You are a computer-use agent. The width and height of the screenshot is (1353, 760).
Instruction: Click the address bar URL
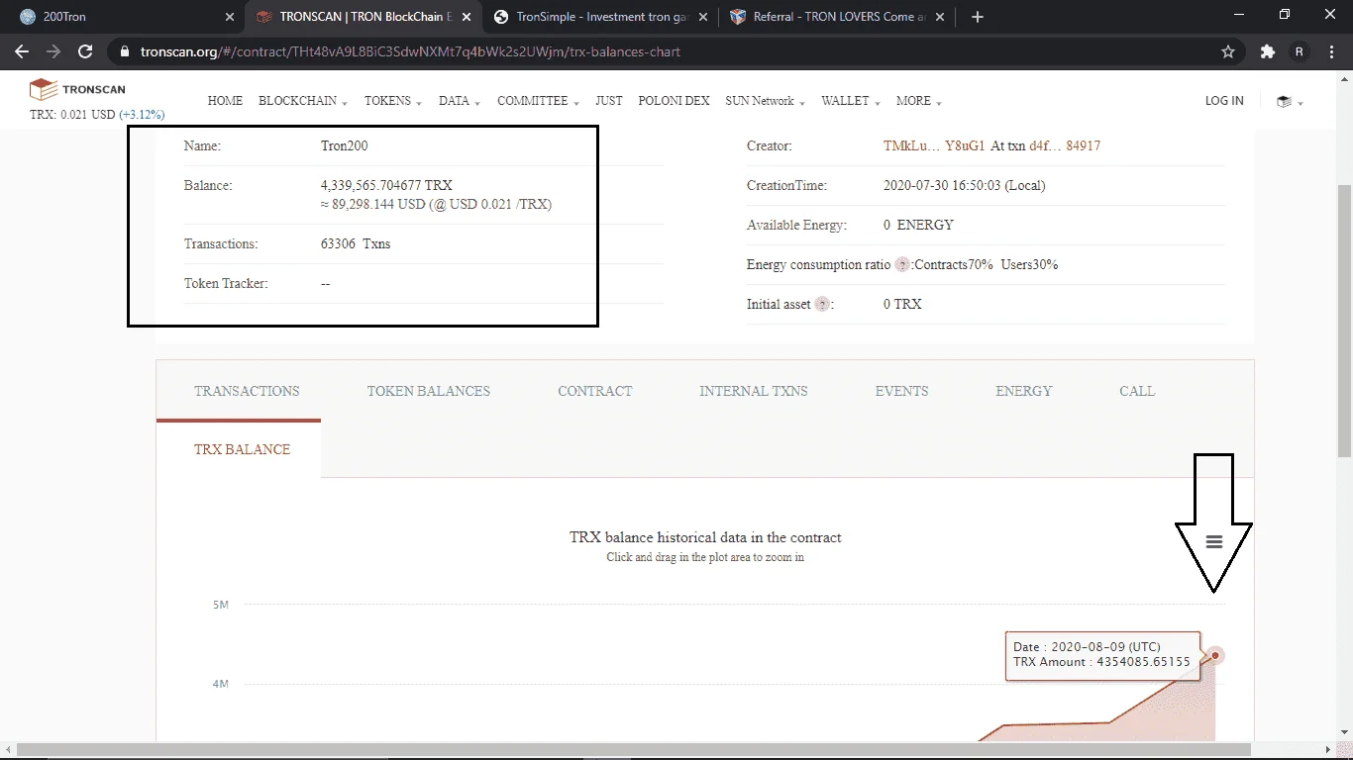(x=411, y=51)
